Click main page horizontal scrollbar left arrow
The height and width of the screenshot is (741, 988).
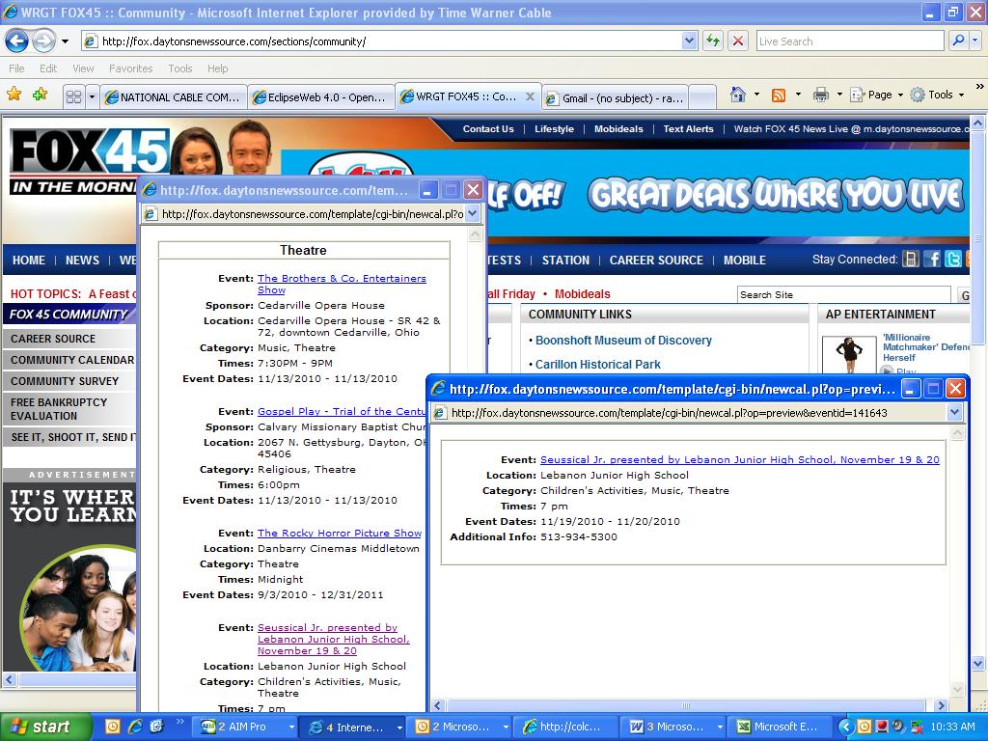point(9,680)
